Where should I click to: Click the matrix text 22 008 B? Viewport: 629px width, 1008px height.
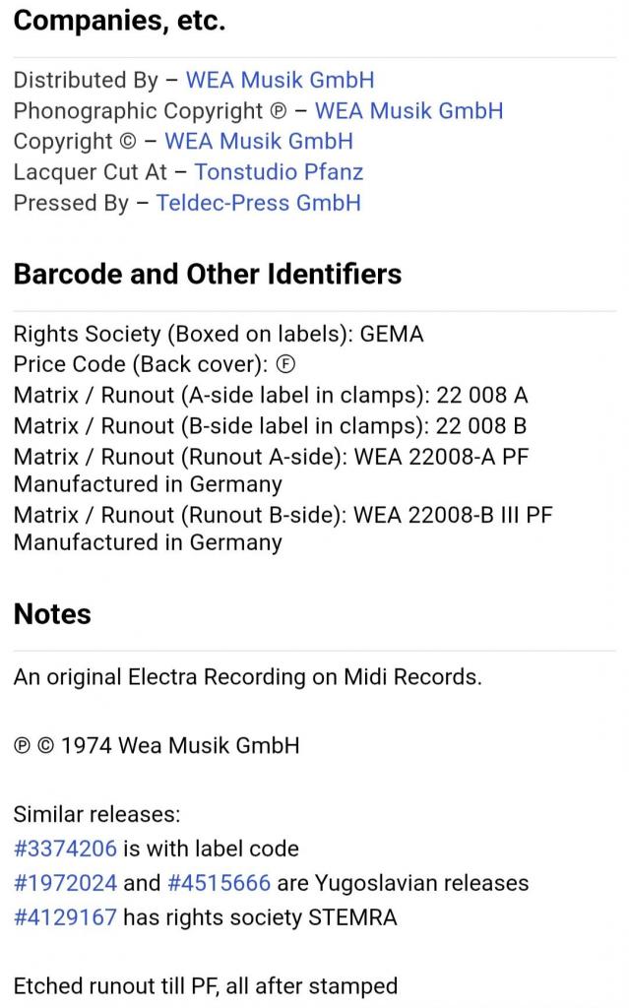tap(481, 425)
